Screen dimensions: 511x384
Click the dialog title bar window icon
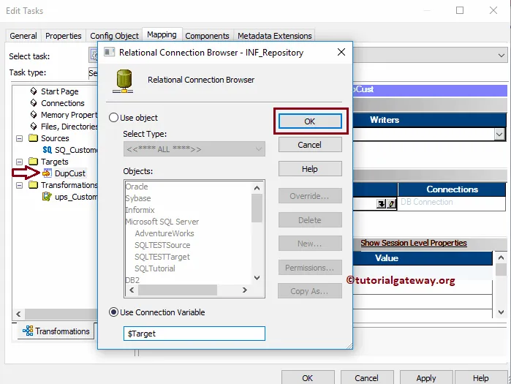(x=109, y=52)
